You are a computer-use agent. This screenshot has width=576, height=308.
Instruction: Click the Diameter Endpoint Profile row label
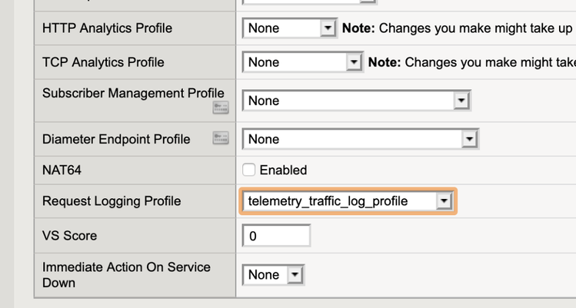tap(116, 139)
